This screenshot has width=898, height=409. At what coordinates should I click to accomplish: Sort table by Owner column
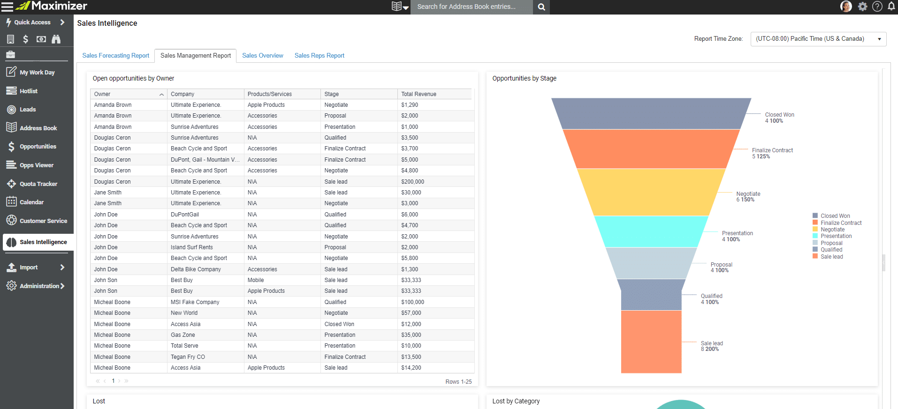point(129,94)
